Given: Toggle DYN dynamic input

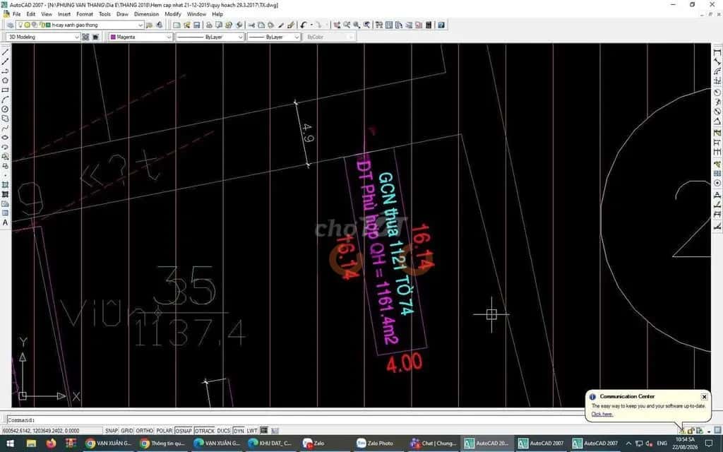Looking at the screenshot, I should point(239,430).
